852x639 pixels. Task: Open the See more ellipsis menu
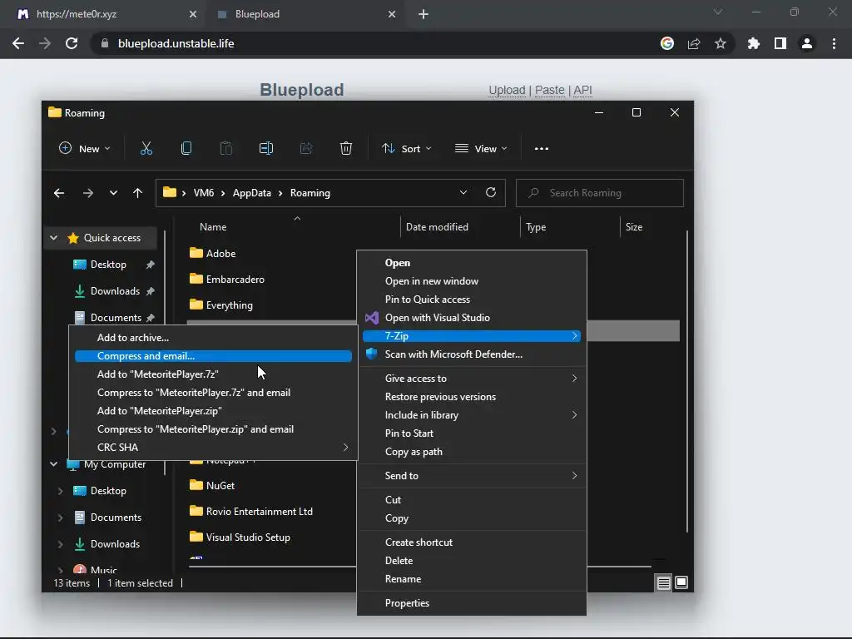pos(541,148)
